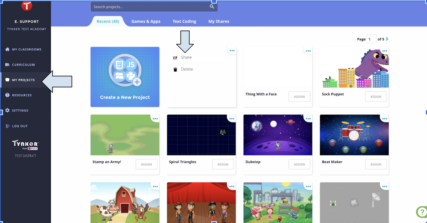Click the Log Out door icon

(x=8, y=126)
